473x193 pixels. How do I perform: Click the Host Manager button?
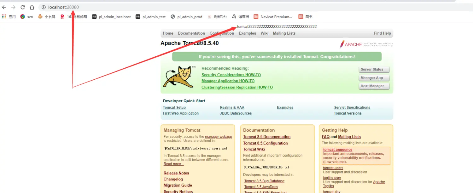tap(374, 86)
